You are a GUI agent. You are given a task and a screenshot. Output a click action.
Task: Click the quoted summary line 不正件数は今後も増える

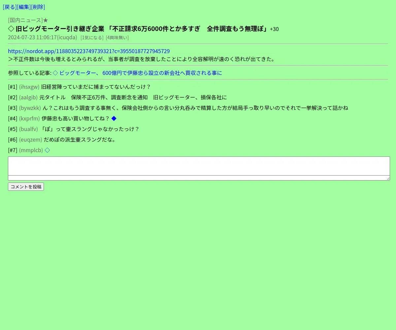141,59
